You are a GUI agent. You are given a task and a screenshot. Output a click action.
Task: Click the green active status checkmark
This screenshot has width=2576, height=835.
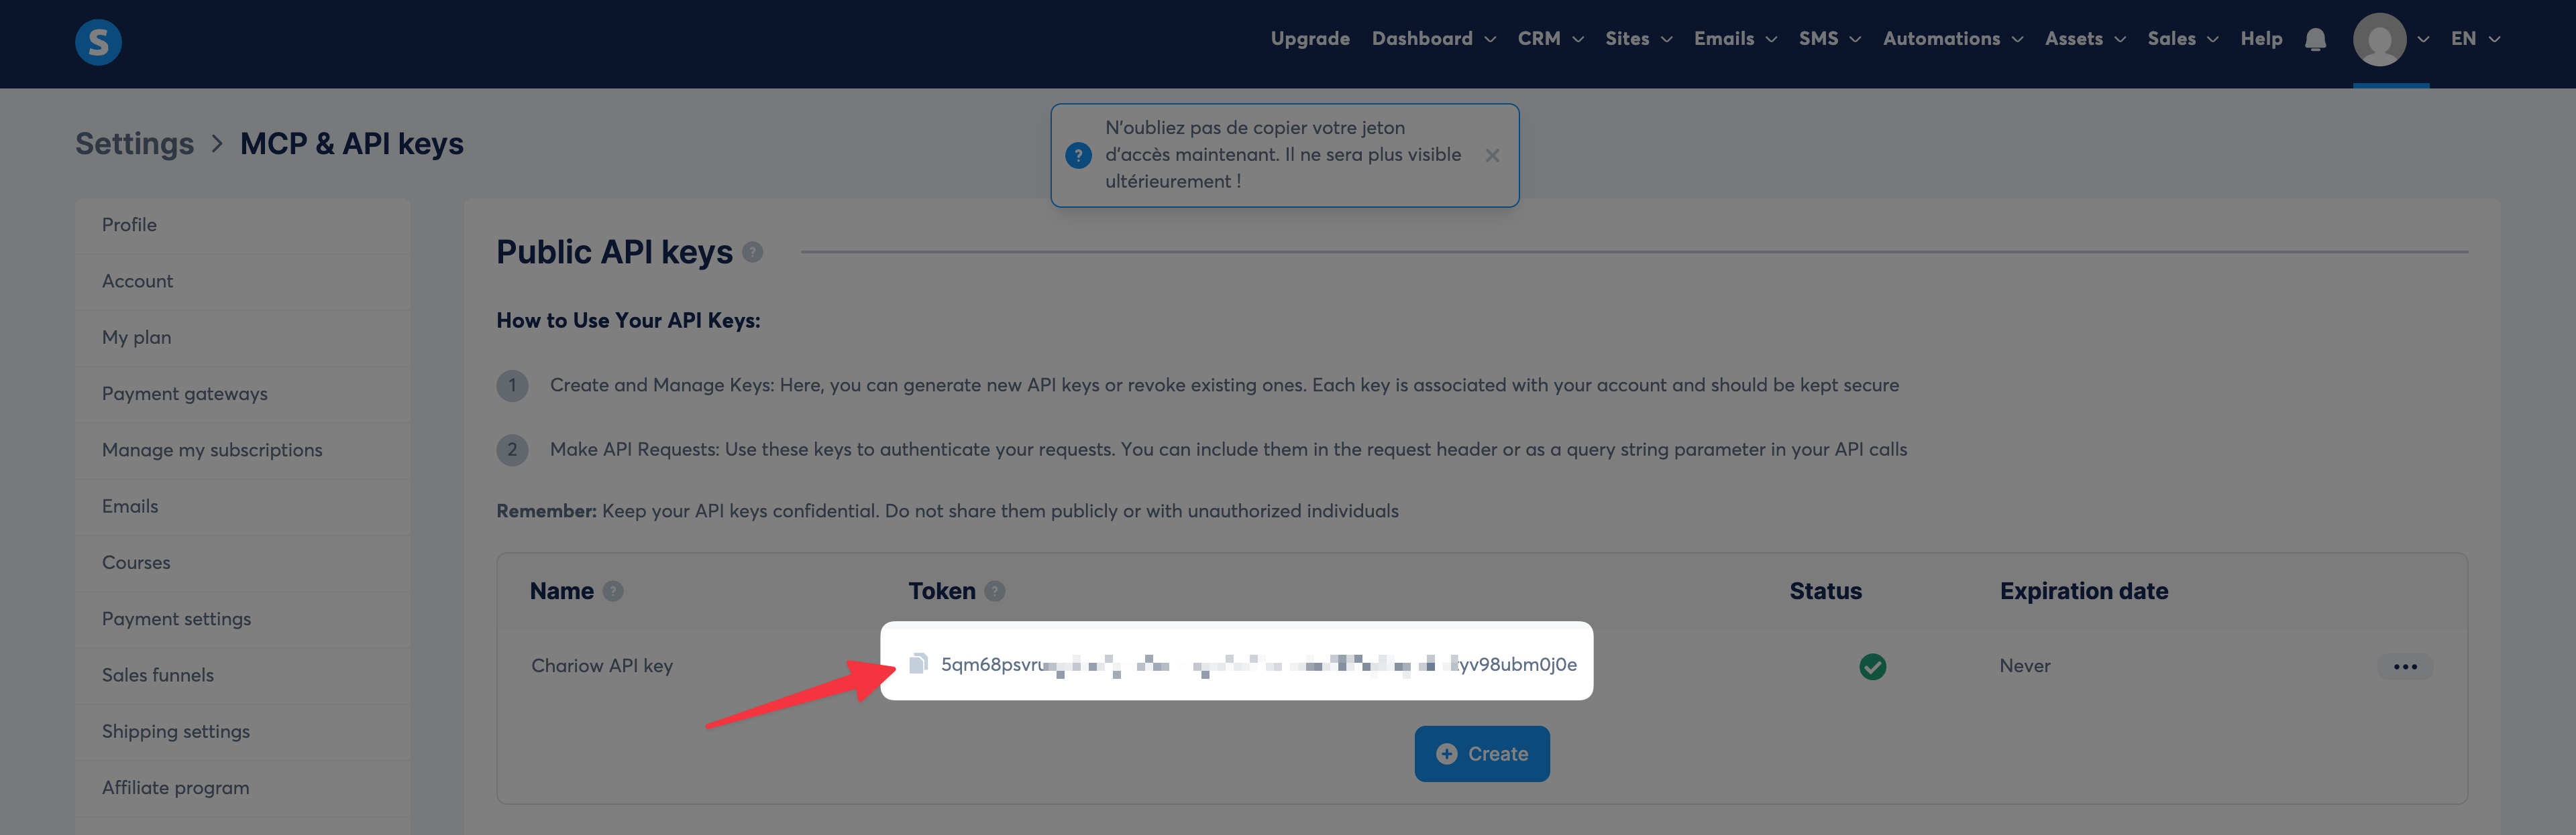pyautogui.click(x=1872, y=666)
